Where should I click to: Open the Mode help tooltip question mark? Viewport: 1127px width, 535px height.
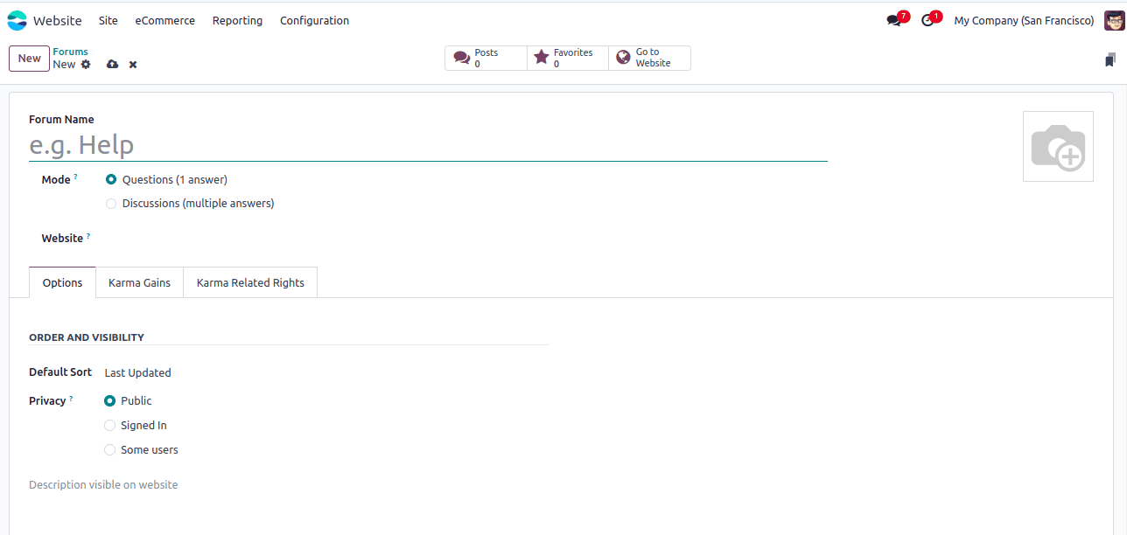[76, 175]
